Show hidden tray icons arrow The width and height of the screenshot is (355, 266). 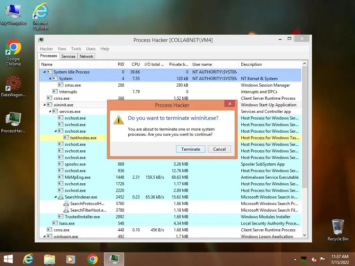click(295, 259)
